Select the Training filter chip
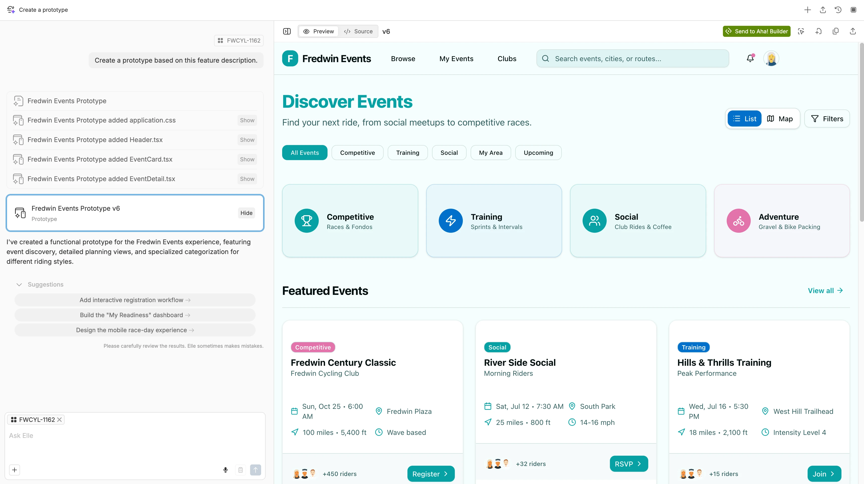 coord(407,153)
